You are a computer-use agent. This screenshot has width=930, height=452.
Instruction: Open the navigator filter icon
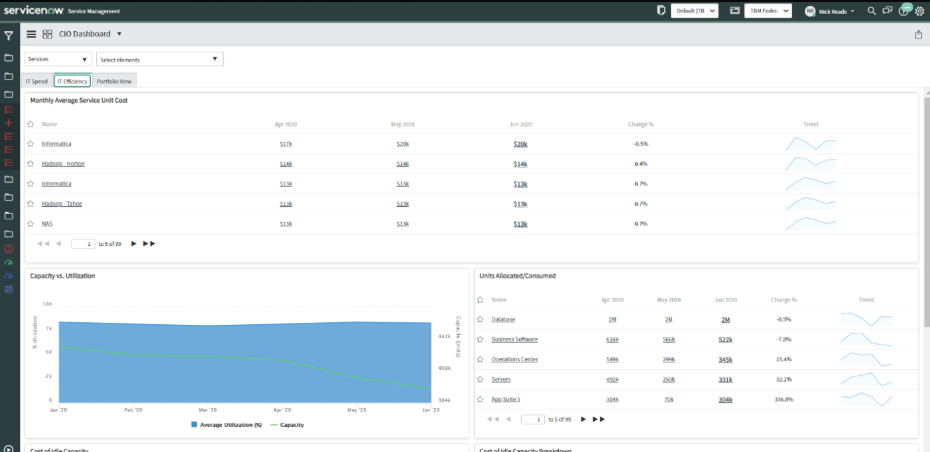click(9, 36)
